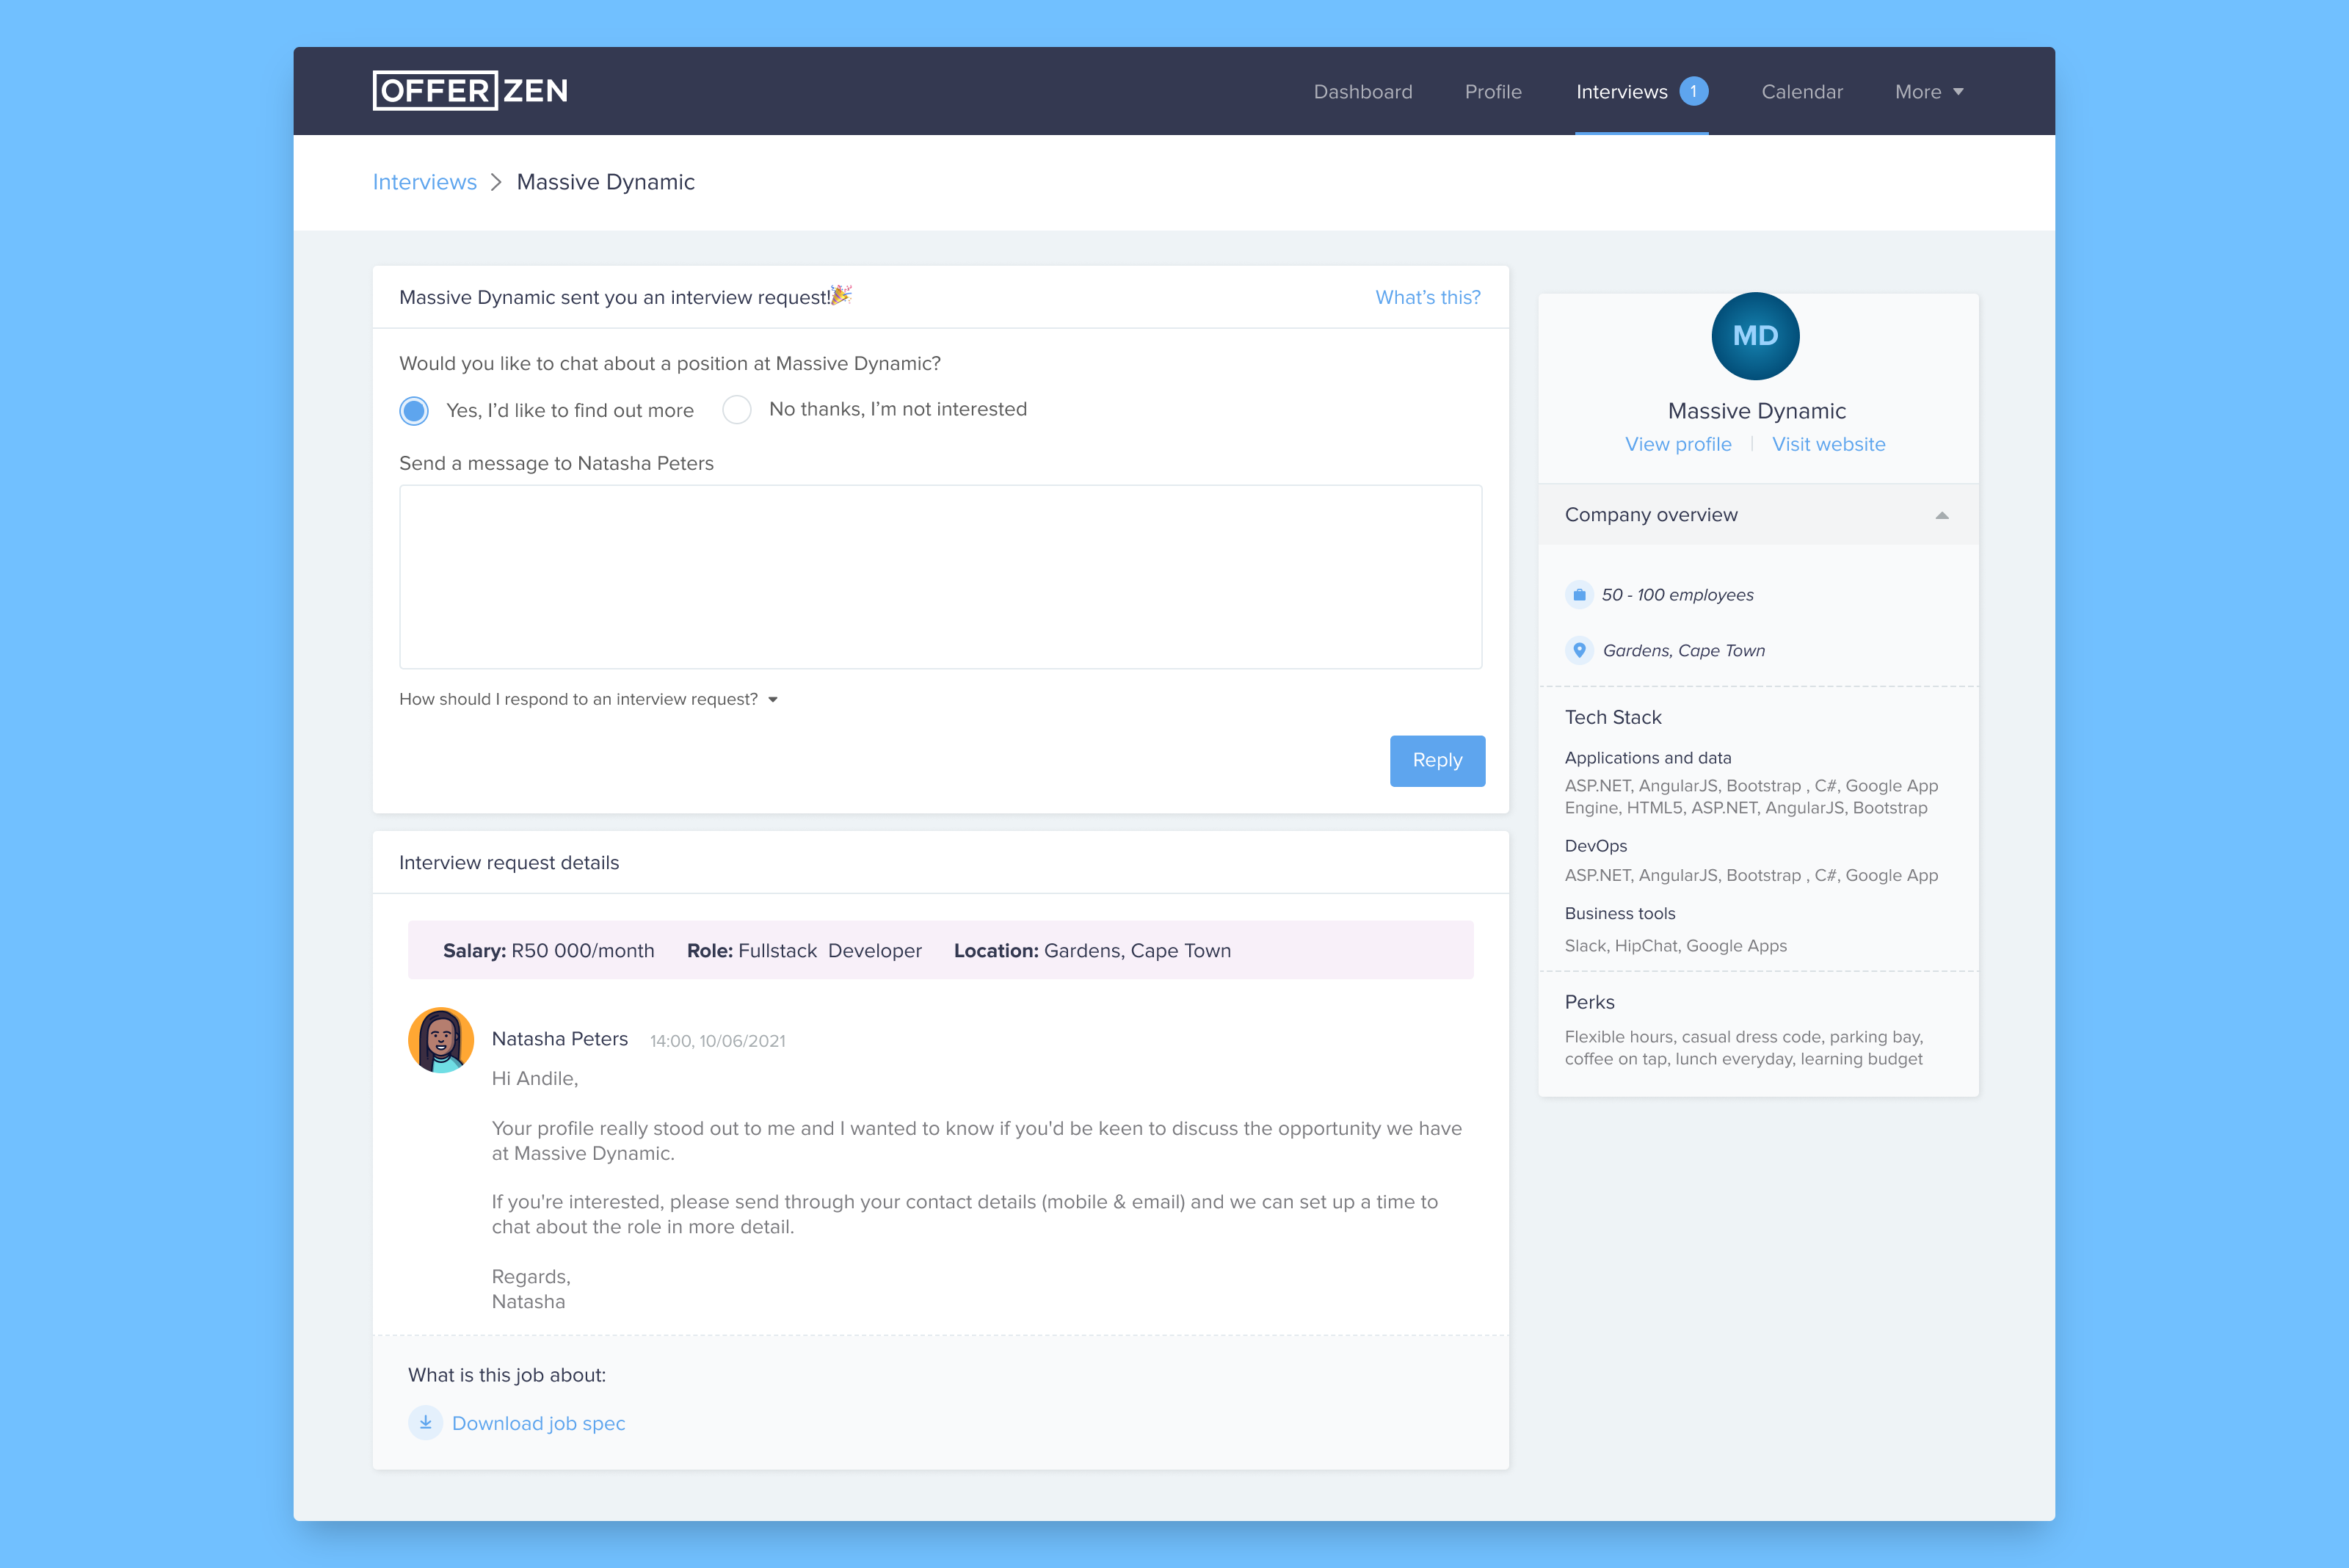
Task: Click the Visit website link
Action: tap(1828, 444)
